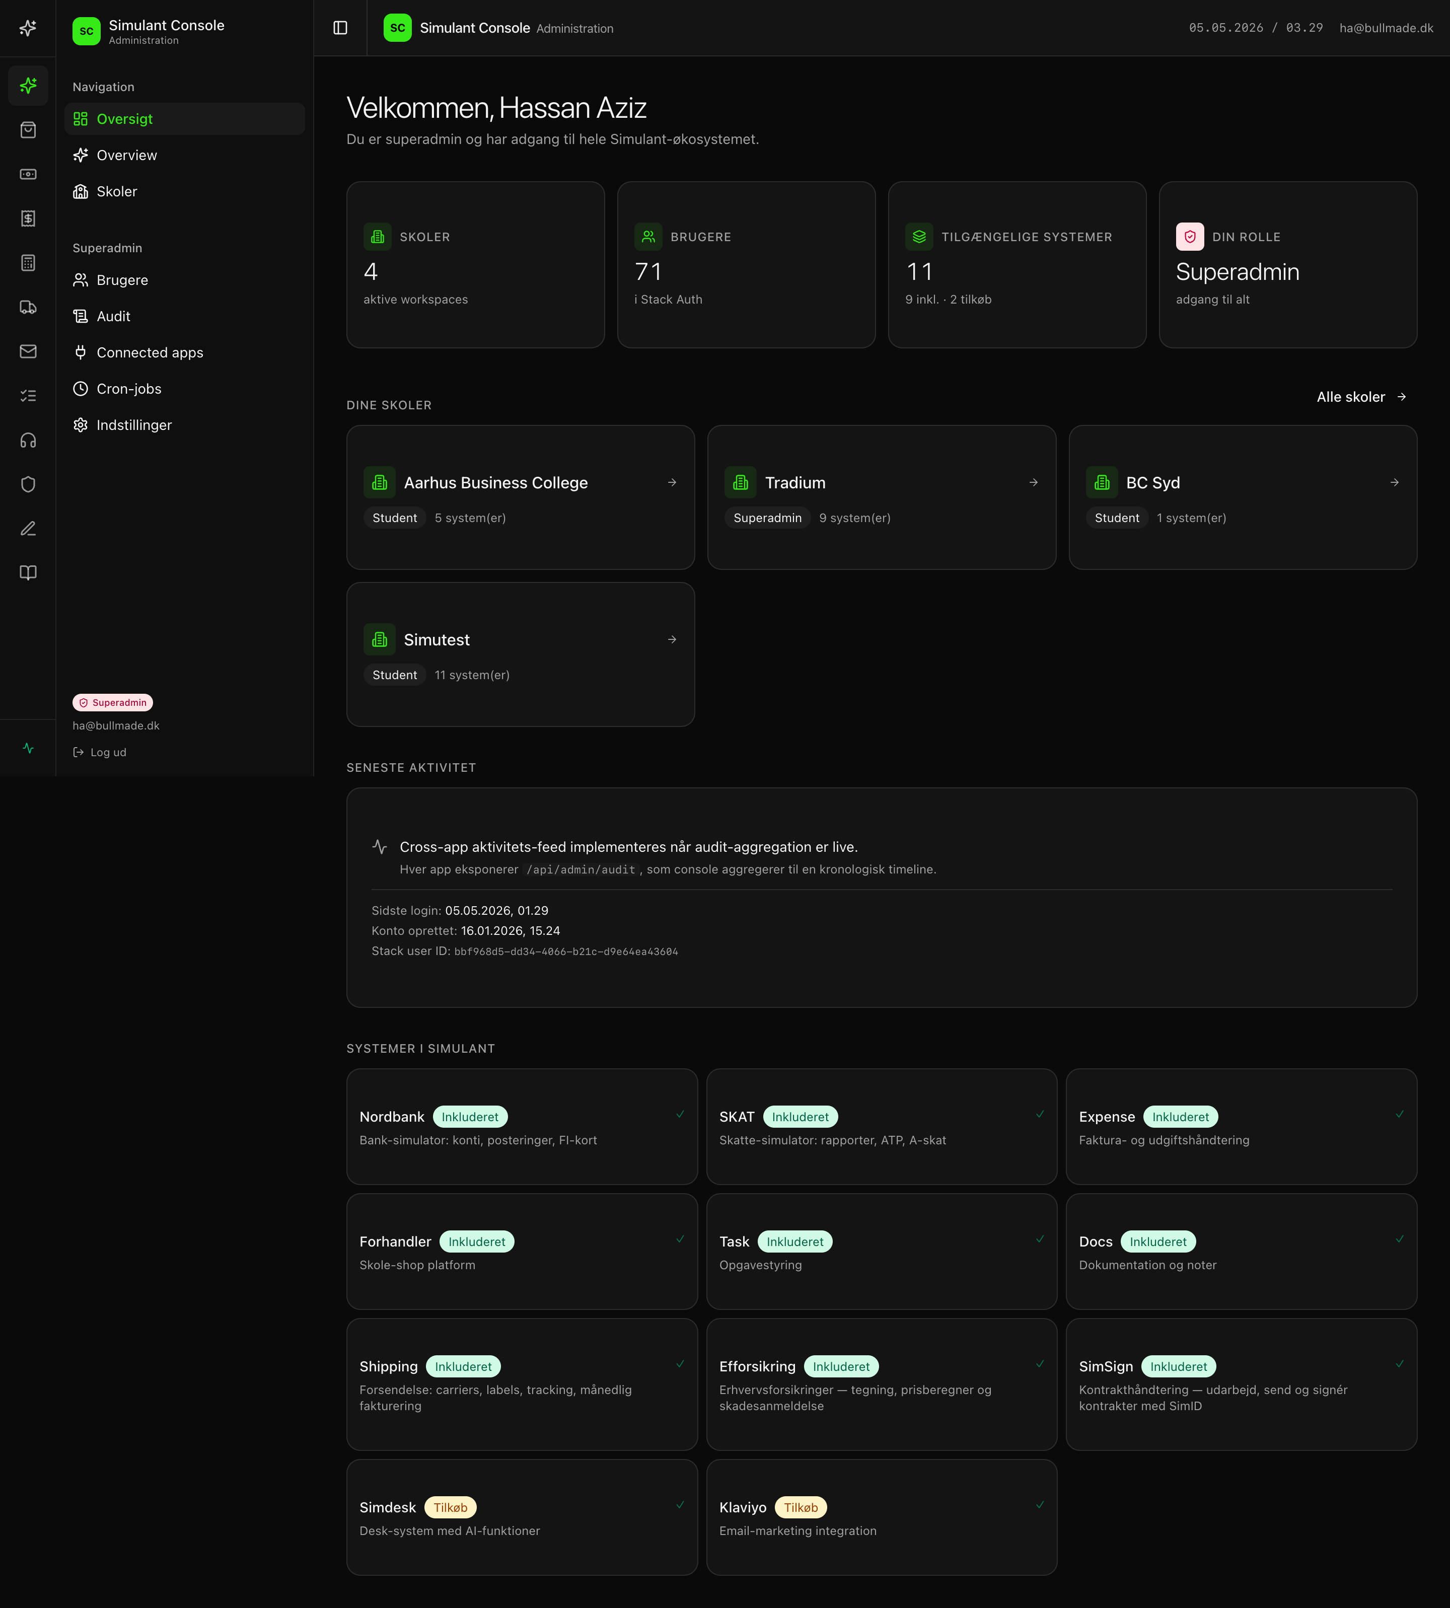
Task: Open Indstillinger settings in sidebar
Action: point(184,425)
